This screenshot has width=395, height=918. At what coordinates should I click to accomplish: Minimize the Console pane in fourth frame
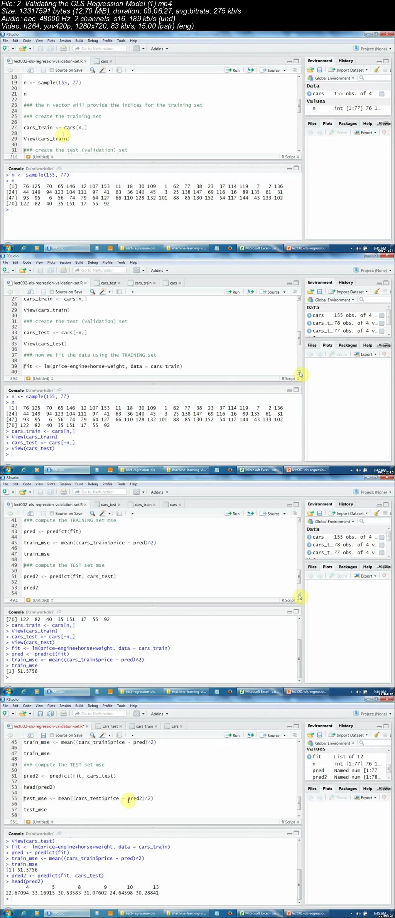[x=289, y=834]
